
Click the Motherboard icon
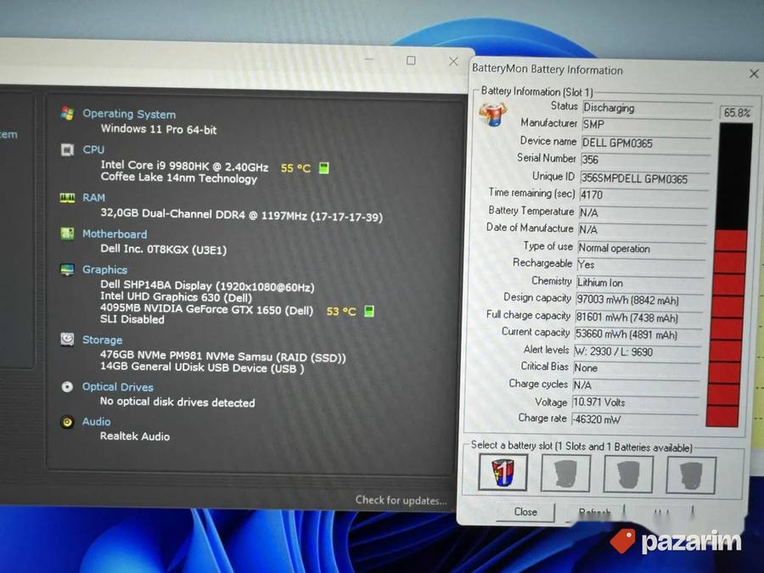(x=67, y=233)
